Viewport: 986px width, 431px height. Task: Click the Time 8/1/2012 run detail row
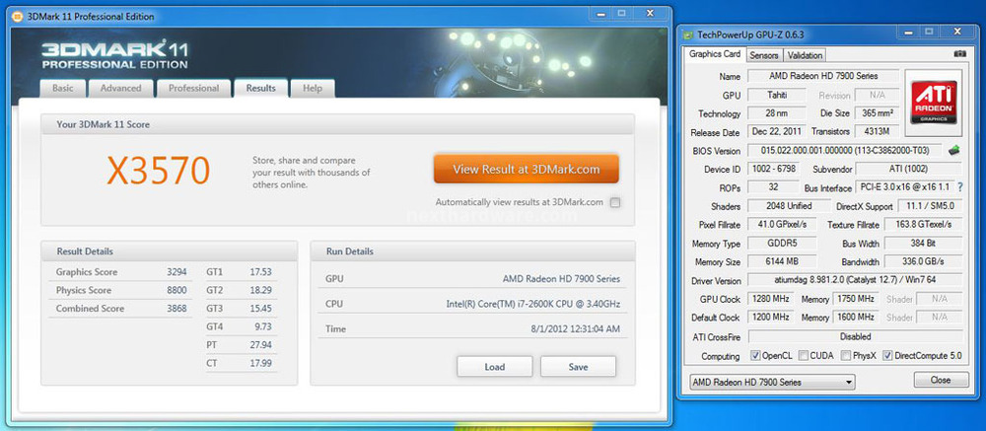point(473,328)
